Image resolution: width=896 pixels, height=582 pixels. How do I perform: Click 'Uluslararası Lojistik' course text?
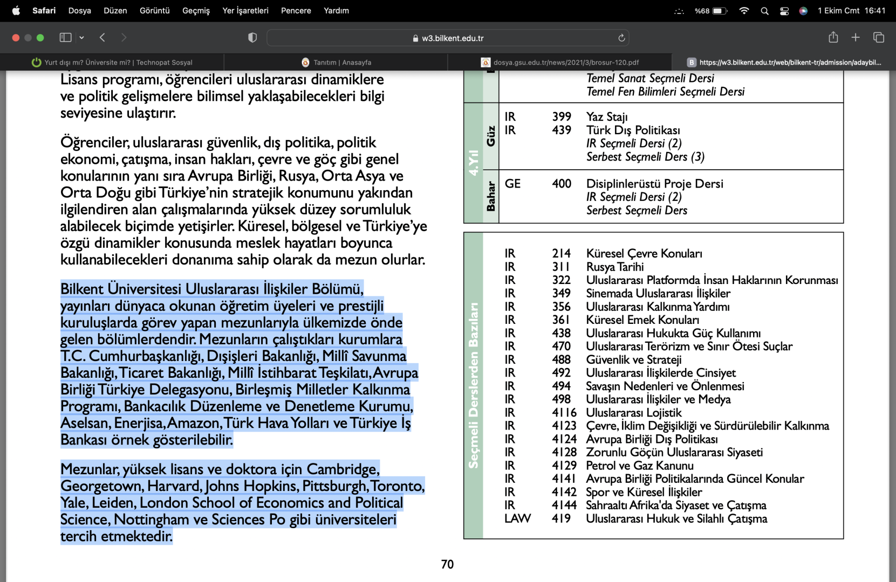coord(634,413)
